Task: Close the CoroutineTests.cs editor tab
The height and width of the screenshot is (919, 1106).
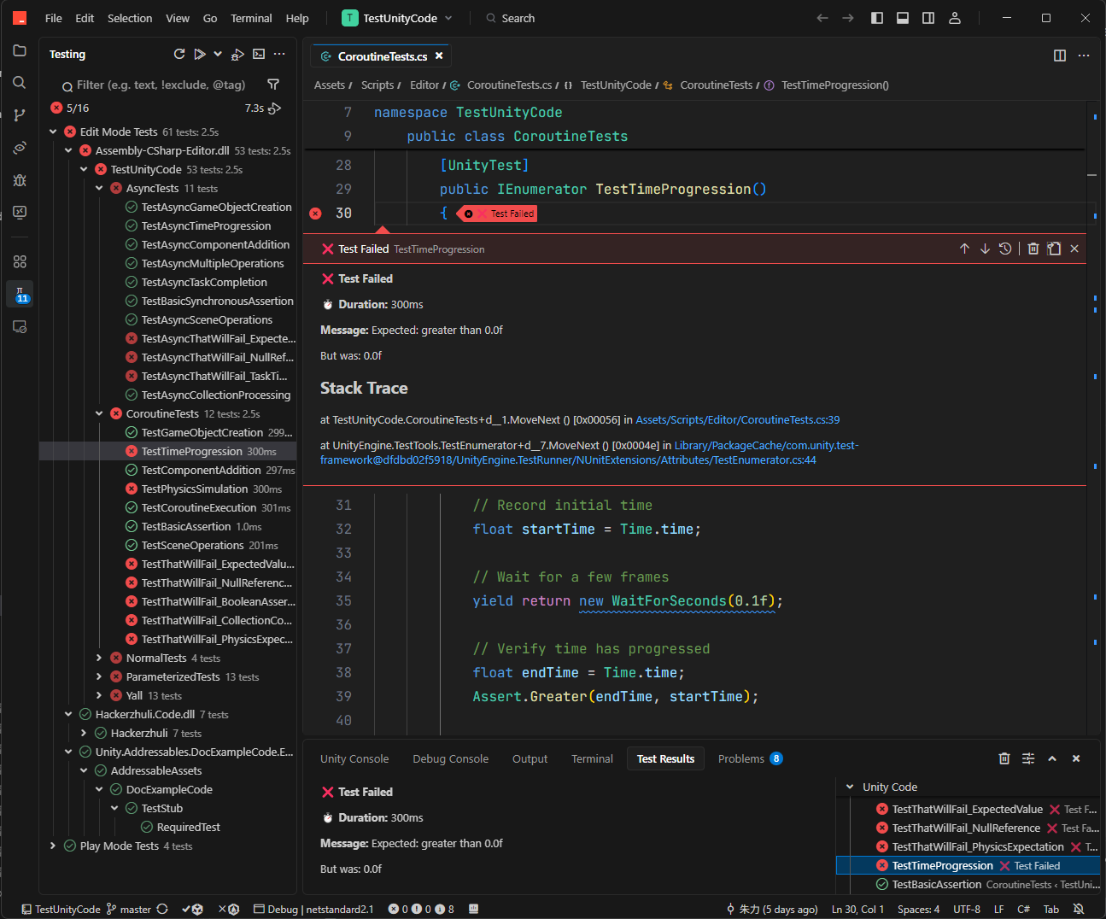Action: tap(439, 56)
